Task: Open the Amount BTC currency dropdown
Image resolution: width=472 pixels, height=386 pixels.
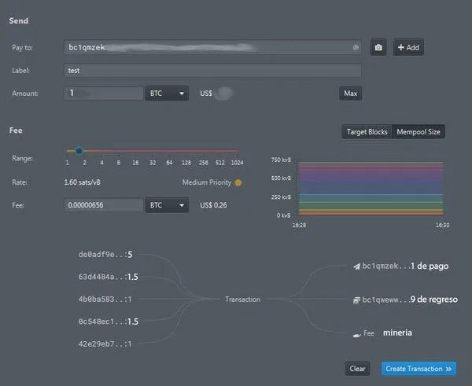Action: 167,94
